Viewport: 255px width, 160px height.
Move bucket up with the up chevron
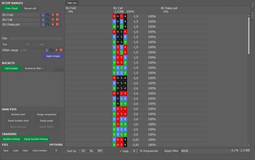[57, 70]
